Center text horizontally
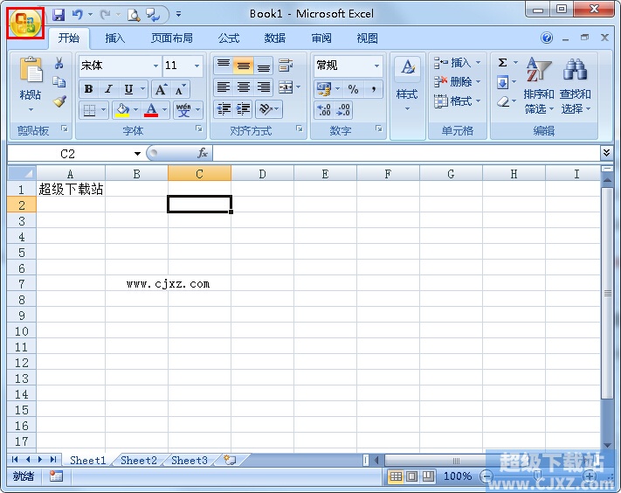Image resolution: width=621 pixels, height=493 pixels. (x=243, y=87)
